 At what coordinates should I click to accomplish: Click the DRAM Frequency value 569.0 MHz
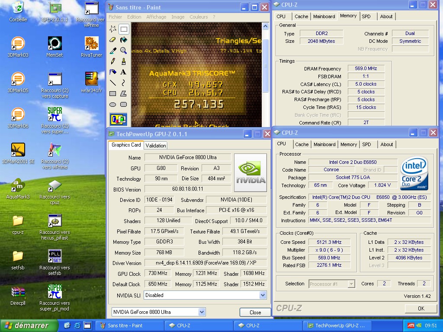pyautogui.click(x=366, y=68)
